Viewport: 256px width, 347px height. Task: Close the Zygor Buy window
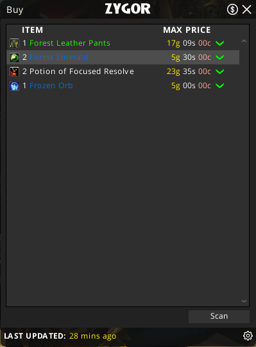(x=247, y=10)
